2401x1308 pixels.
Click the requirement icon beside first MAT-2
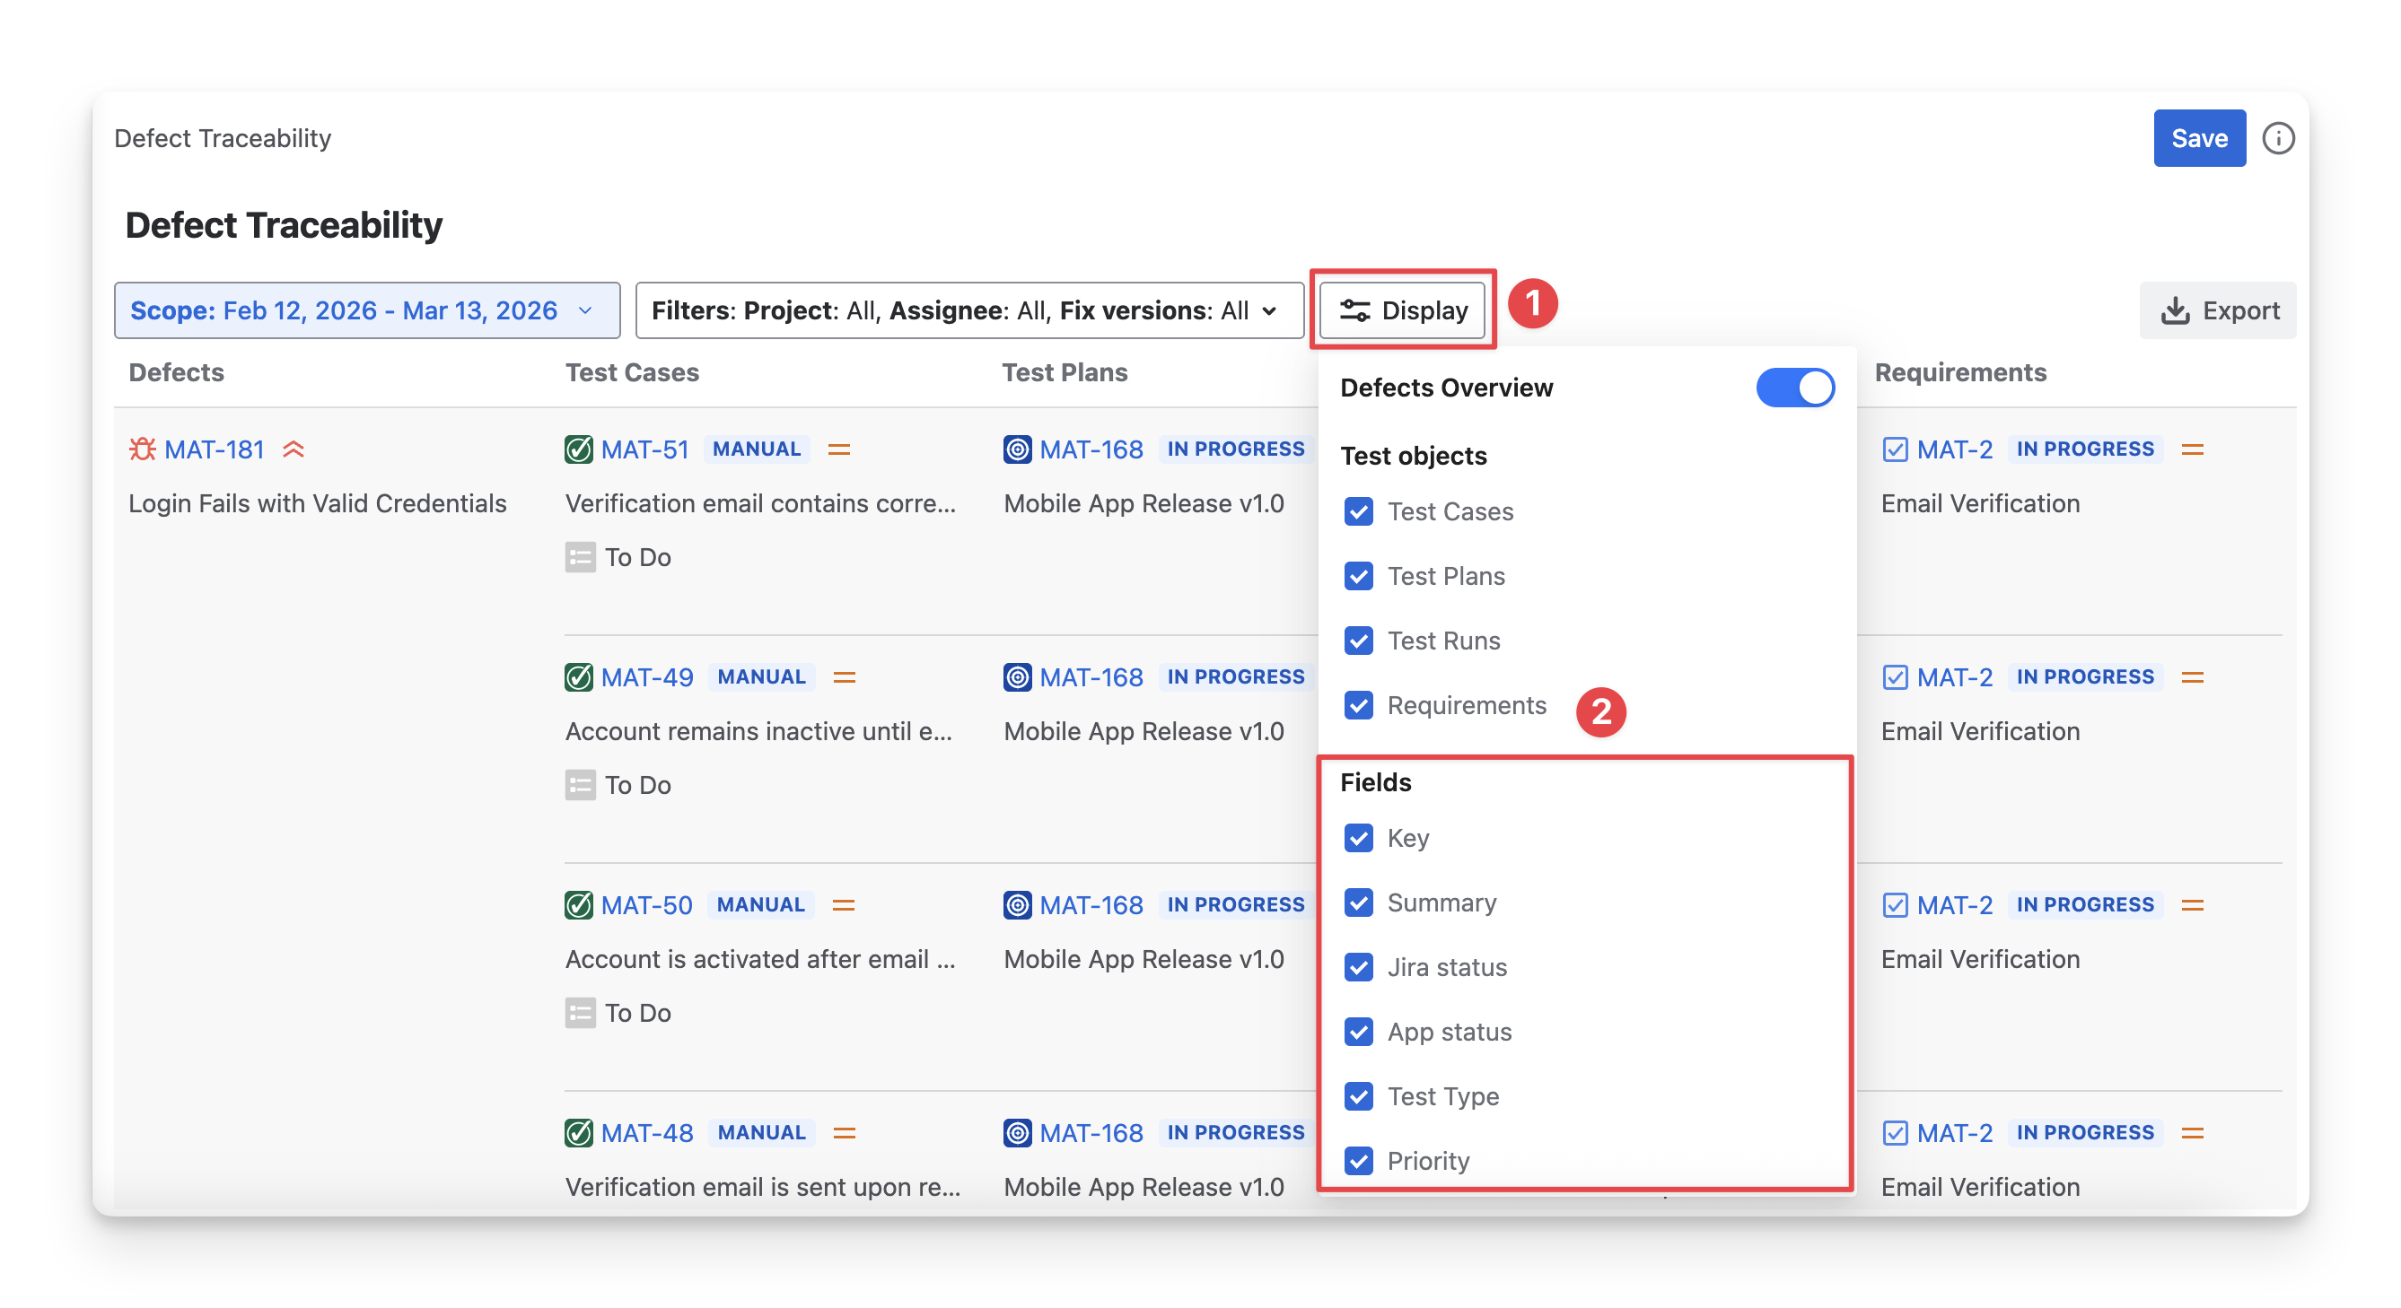pyautogui.click(x=1894, y=449)
